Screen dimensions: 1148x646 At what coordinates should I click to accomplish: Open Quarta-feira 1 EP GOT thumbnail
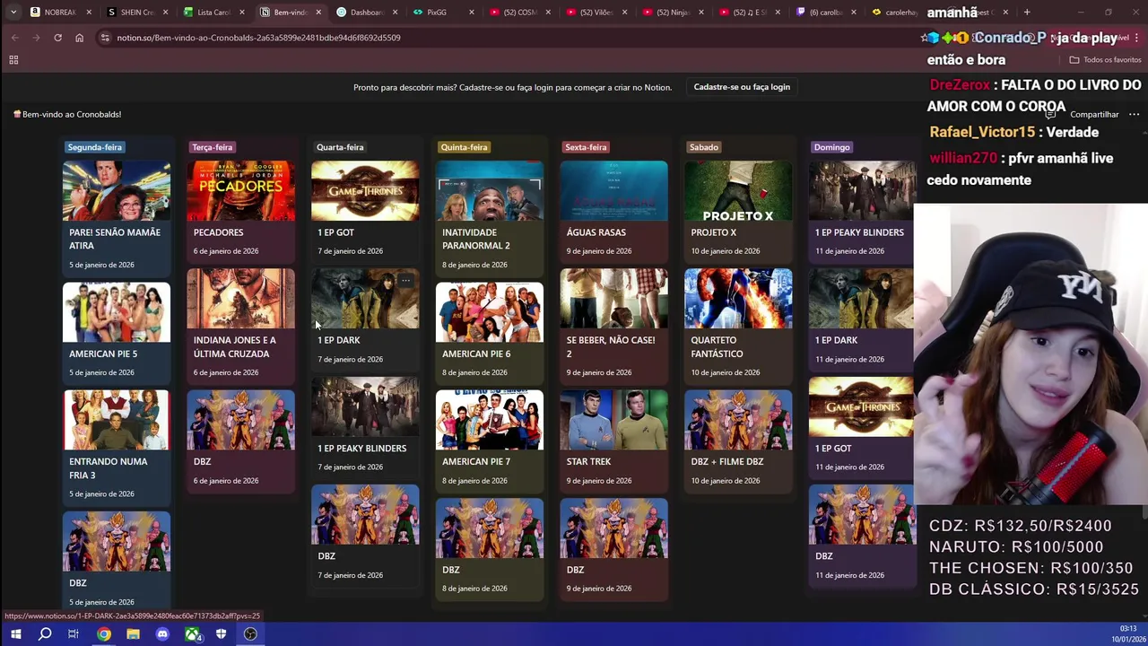tap(365, 191)
